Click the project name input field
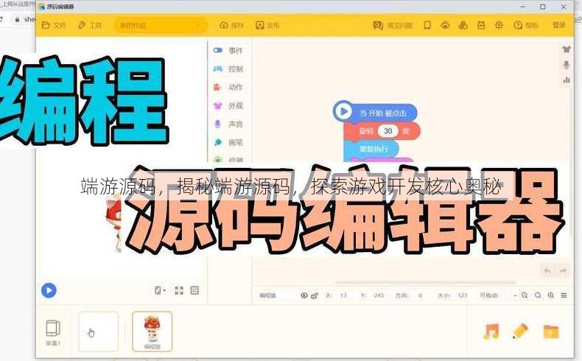Viewport: 582px width, 361px height. pyautogui.click(x=160, y=25)
